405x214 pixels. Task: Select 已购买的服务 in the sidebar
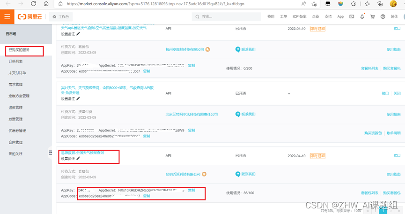click(x=19, y=50)
